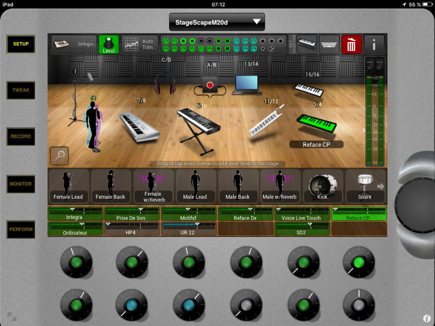Click the magnifying glass zoom icon
The image size is (435, 326).
[59, 156]
